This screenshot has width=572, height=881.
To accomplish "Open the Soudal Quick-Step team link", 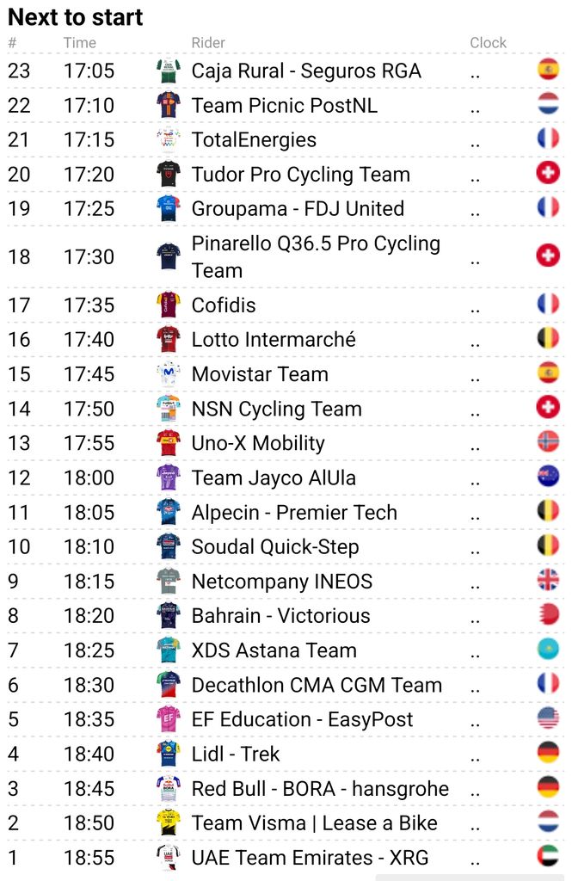I will point(274,546).
